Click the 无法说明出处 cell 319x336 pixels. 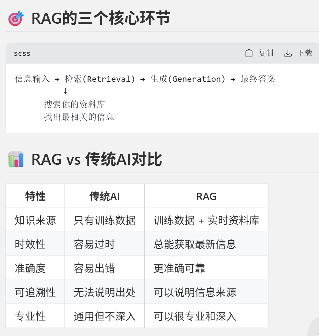[x=104, y=292]
